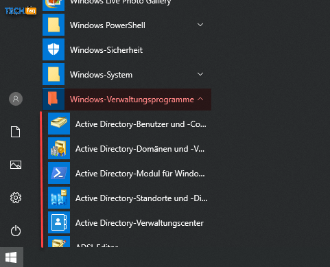
Task: Click the Active Directory-Modul PowerShell icon
Action: pos(59,173)
